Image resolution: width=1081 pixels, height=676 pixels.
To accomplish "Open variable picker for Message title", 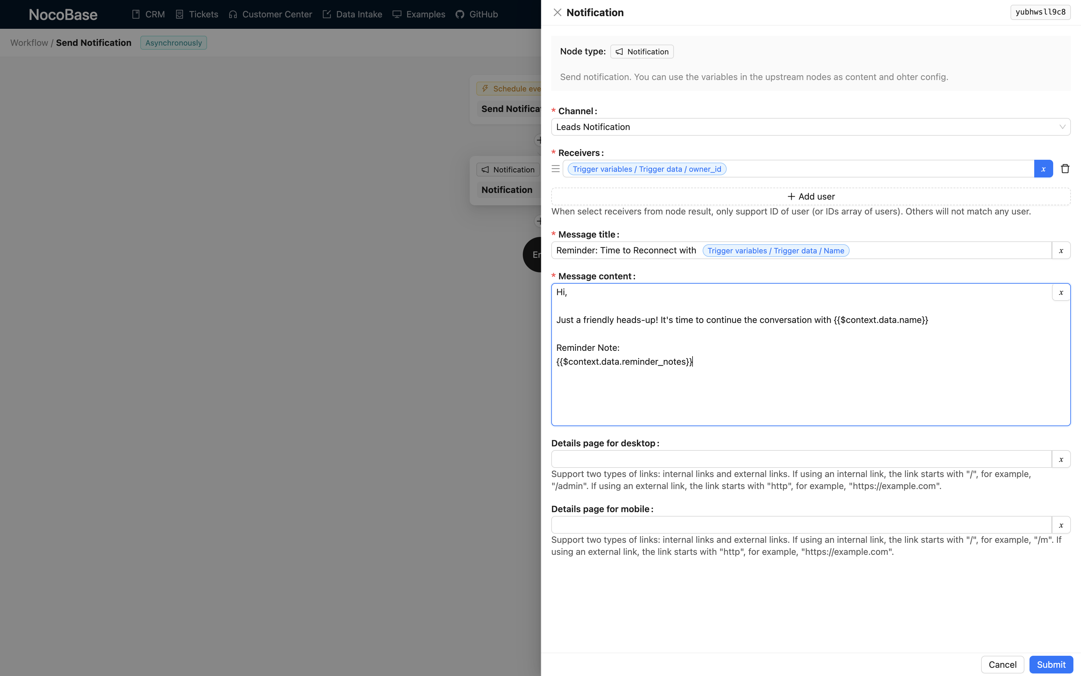I will pyautogui.click(x=1061, y=250).
